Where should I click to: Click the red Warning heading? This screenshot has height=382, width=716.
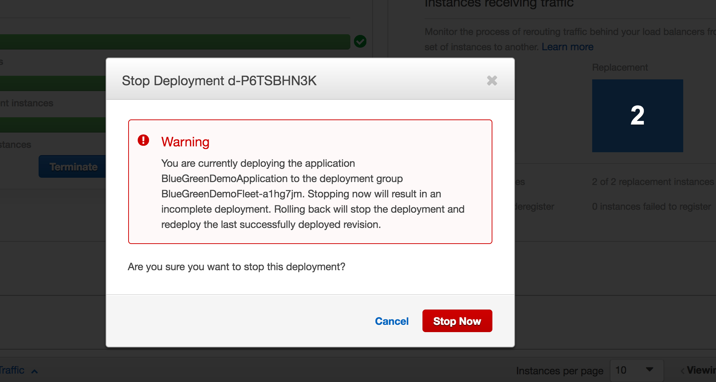point(185,142)
